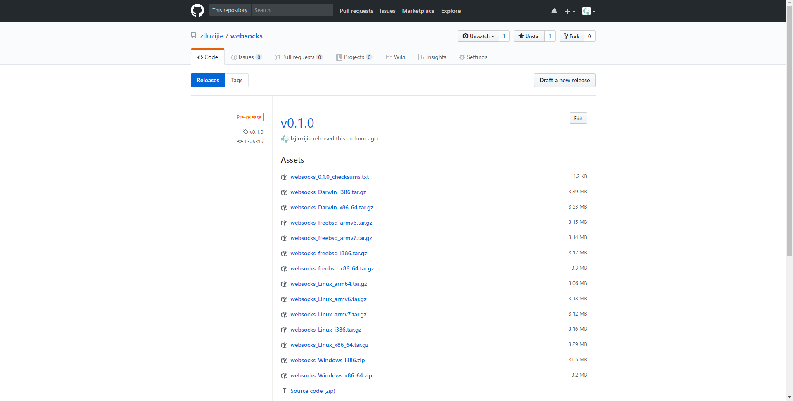Download websocks_Linux_armv6.tar.gz
Image resolution: width=793 pixels, height=401 pixels.
click(x=328, y=299)
